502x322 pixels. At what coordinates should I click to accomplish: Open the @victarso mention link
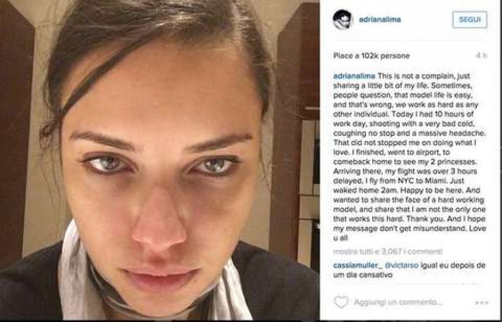pyautogui.click(x=401, y=266)
